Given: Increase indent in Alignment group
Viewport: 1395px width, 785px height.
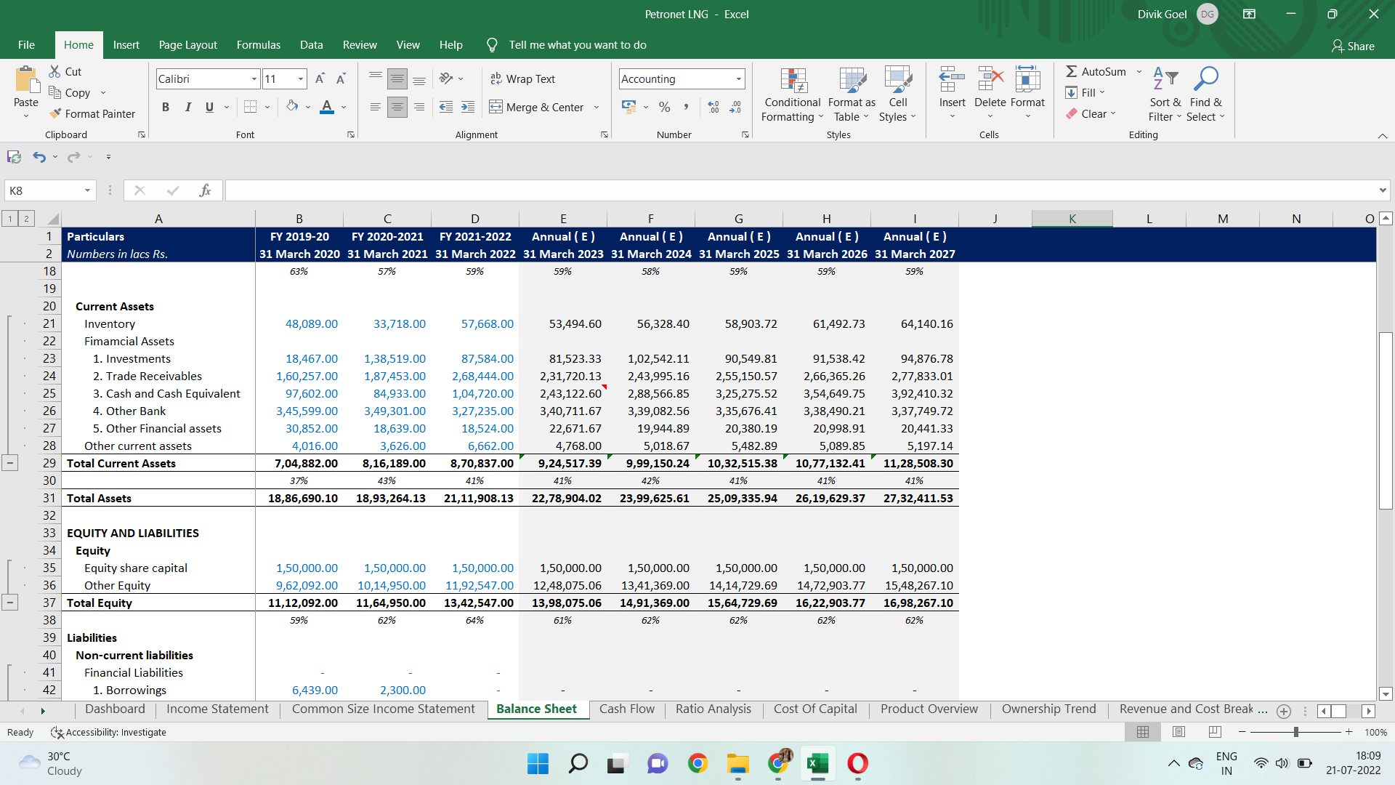Looking at the screenshot, I should tap(468, 107).
